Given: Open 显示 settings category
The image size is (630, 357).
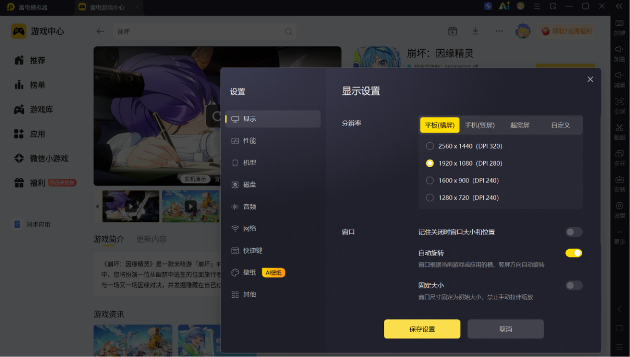Looking at the screenshot, I should coord(273,119).
